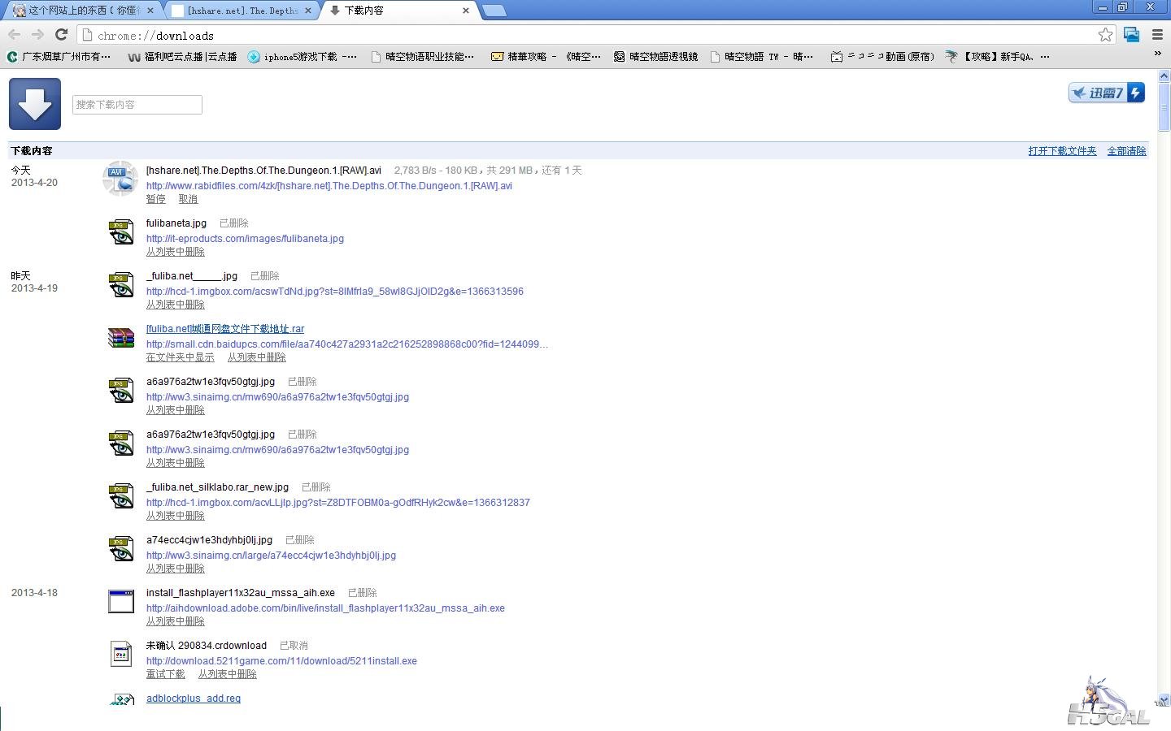Click 取消 to cancel the AVI download
Screen dimensions: 1171x731
[x=188, y=199]
